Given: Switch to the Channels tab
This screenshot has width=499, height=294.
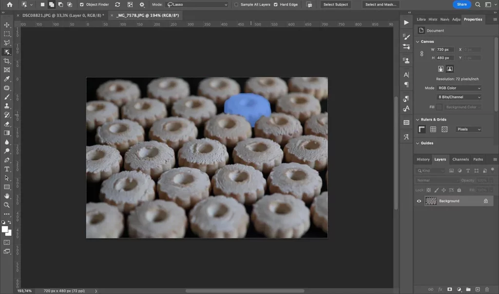Looking at the screenshot, I should (460, 159).
